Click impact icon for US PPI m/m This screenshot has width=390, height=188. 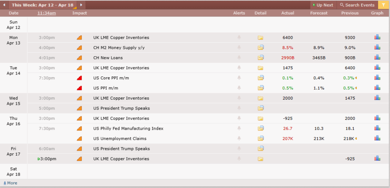[x=80, y=88]
